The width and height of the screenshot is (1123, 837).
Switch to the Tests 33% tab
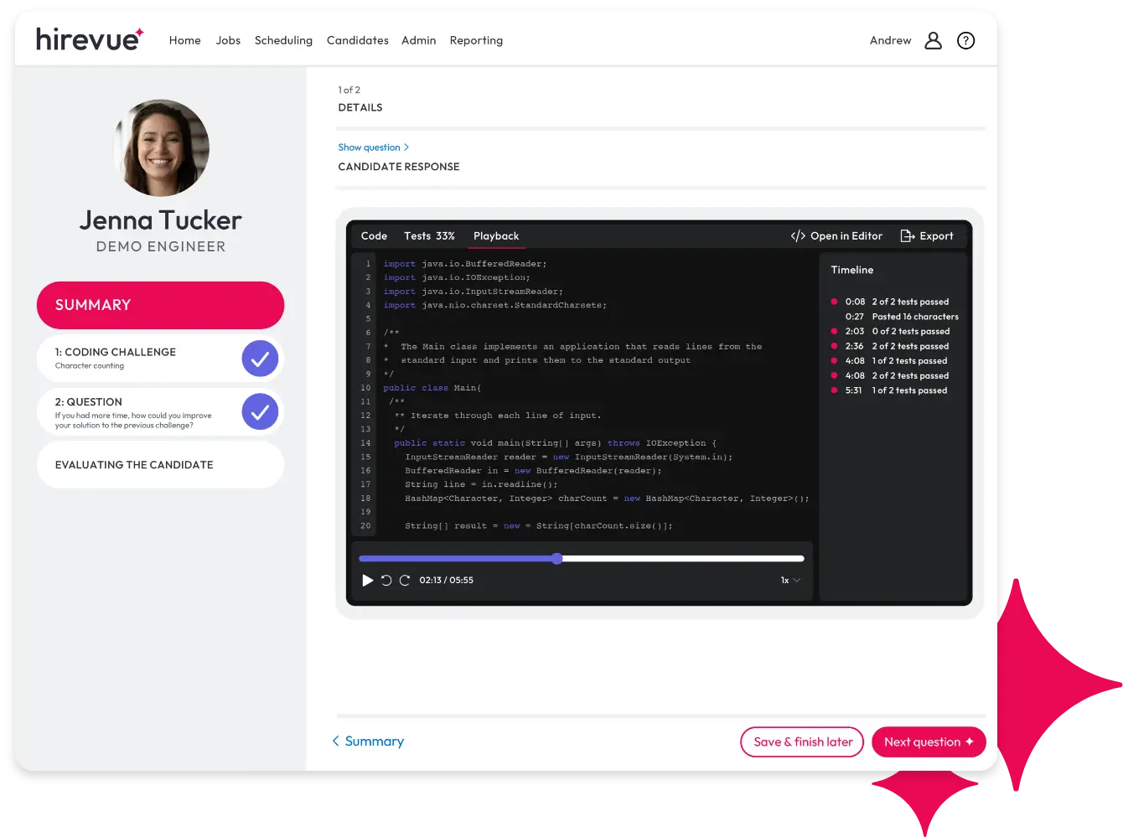click(429, 236)
